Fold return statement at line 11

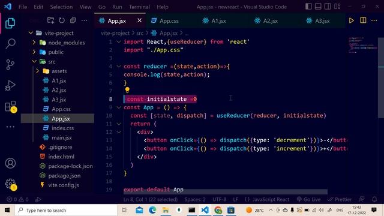[x=119, y=124]
